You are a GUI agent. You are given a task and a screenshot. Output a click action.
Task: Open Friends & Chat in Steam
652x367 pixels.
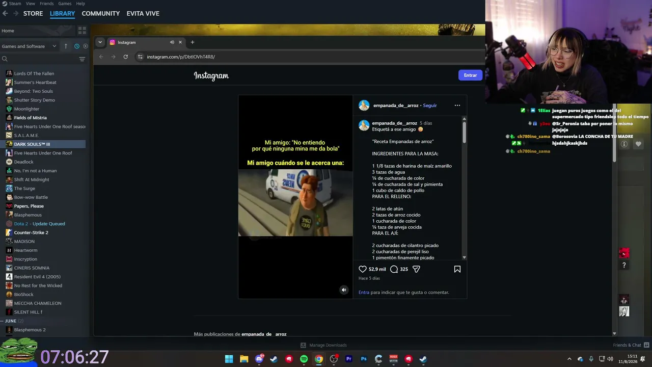(631, 345)
